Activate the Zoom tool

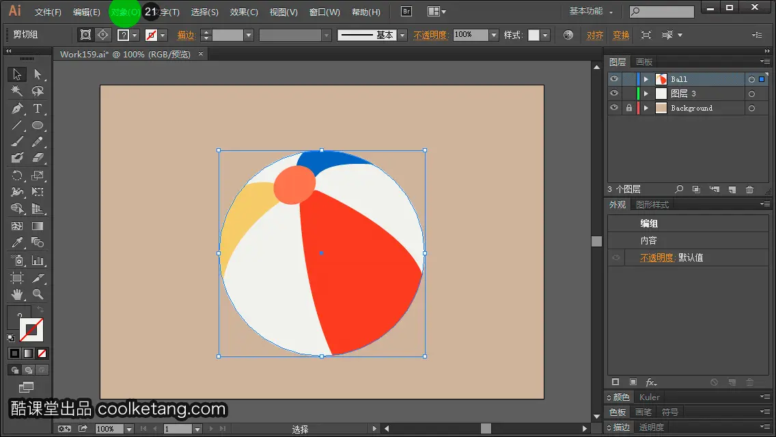point(38,294)
